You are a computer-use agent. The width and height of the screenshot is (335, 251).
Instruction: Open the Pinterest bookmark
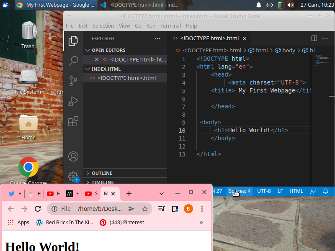(x=122, y=223)
